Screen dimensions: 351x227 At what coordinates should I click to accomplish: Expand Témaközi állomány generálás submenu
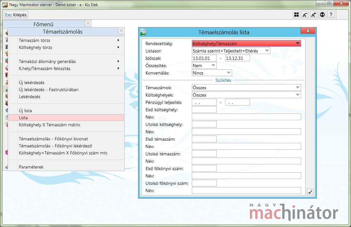click(66, 61)
